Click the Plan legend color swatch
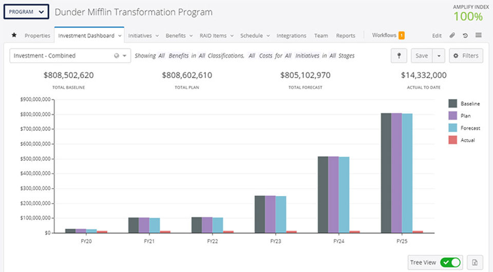 pos(452,115)
